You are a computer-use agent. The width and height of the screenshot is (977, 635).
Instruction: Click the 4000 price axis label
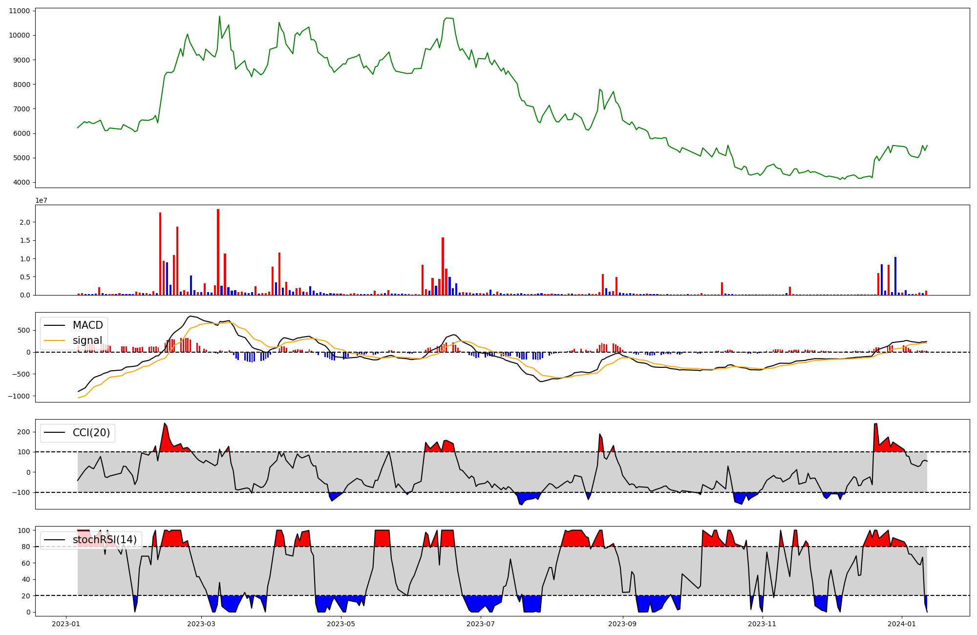point(21,182)
